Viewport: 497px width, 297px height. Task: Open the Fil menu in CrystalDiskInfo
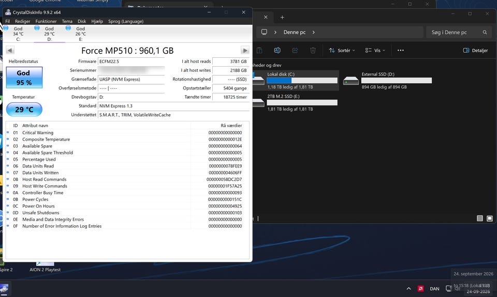pos(8,21)
